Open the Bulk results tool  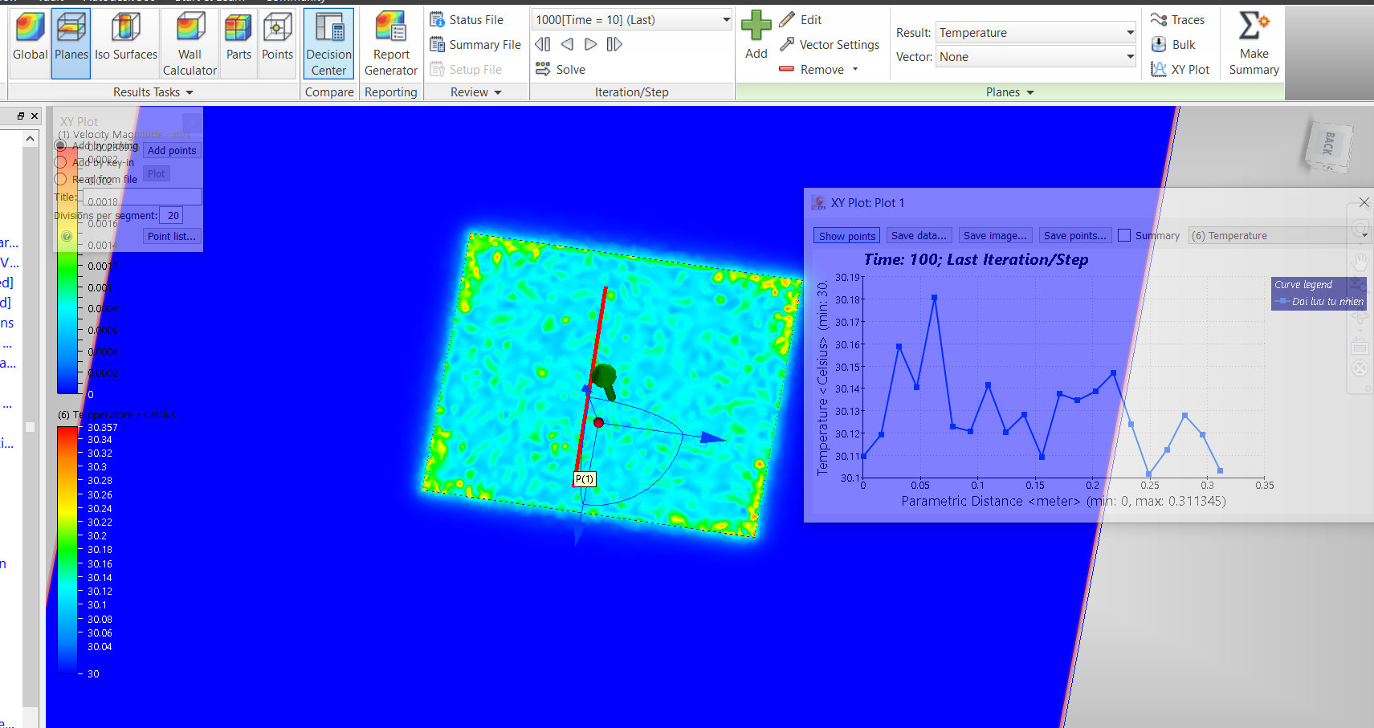1173,45
